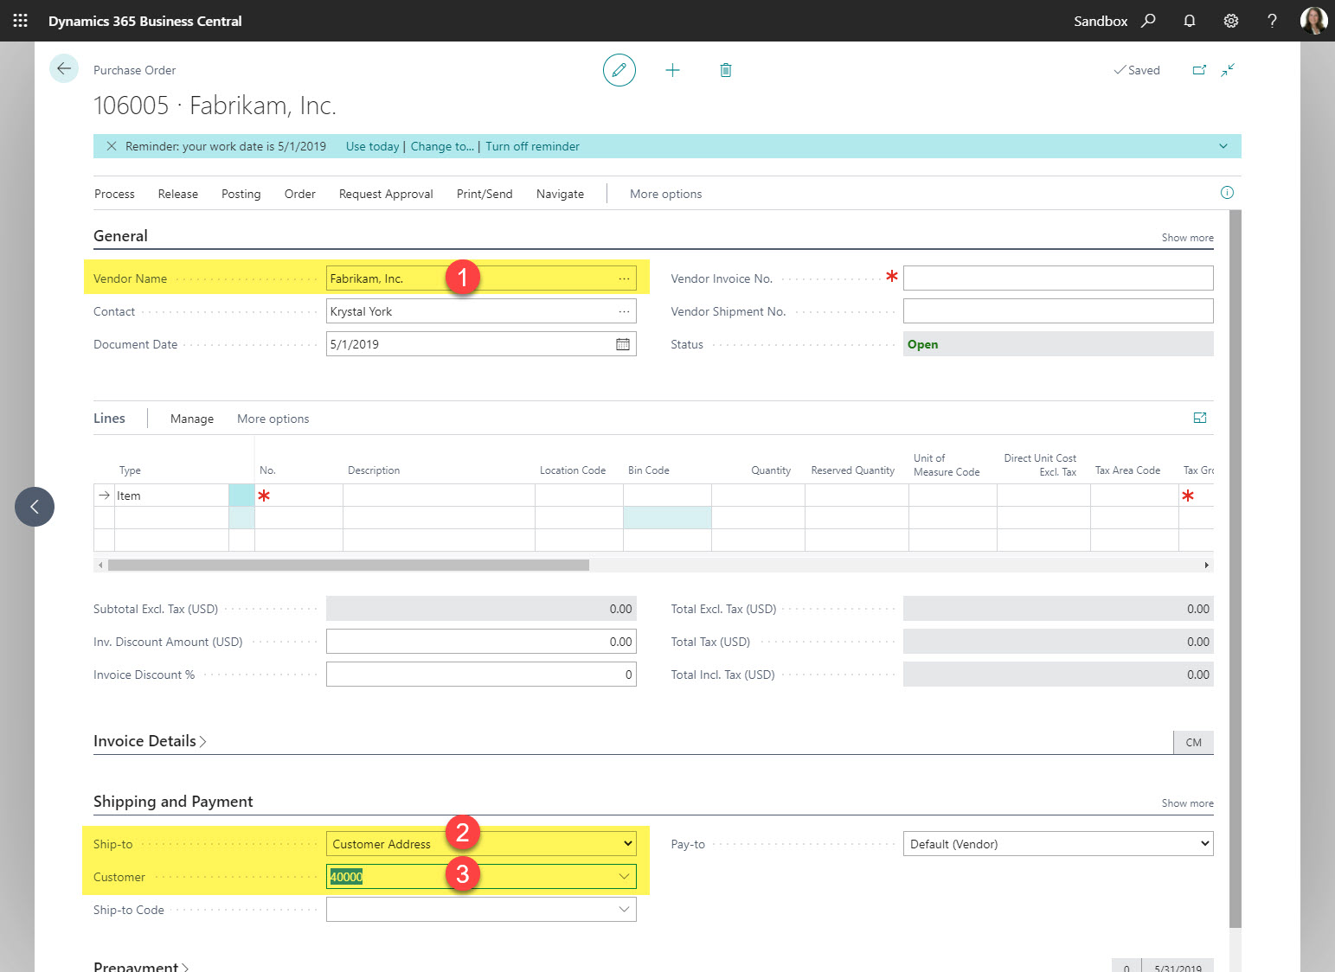Screen dimensions: 1335x972
Task: Open the notifications bell icon
Action: click(x=1189, y=20)
